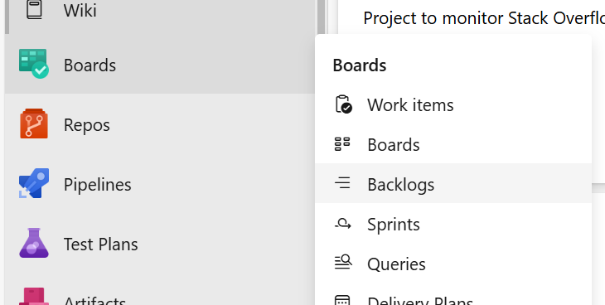
Task: Click the Wiki book icon
Action: click(34, 9)
